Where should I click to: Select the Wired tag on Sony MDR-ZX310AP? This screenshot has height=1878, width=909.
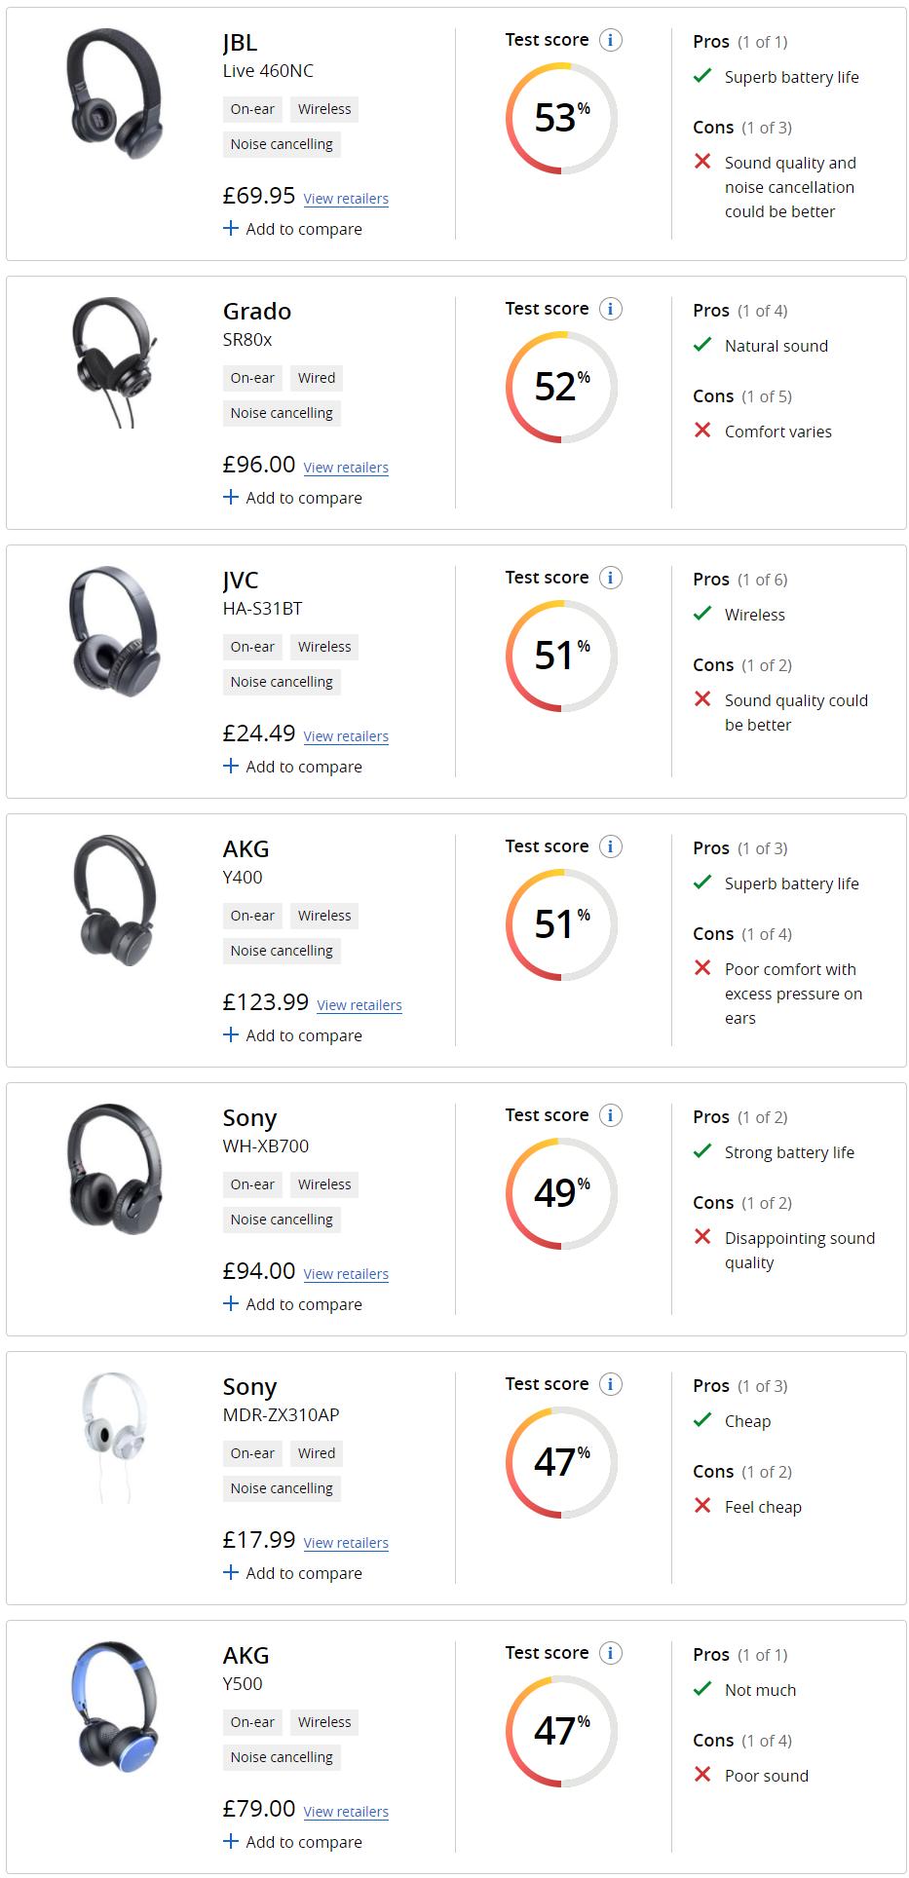pos(317,1453)
